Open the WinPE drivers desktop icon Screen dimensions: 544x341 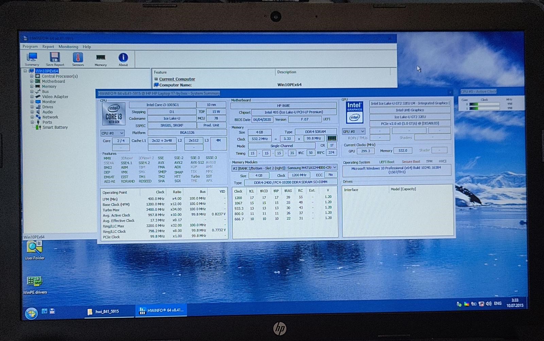coord(35,285)
